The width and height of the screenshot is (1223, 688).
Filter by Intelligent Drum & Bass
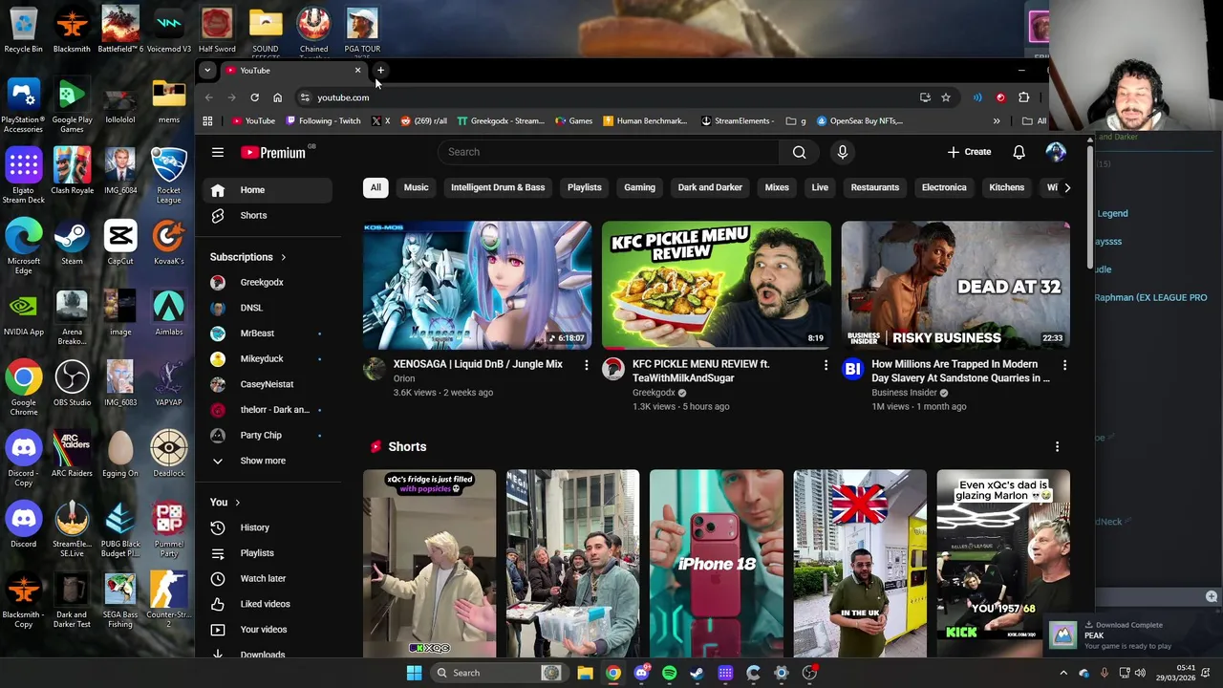[x=498, y=187]
